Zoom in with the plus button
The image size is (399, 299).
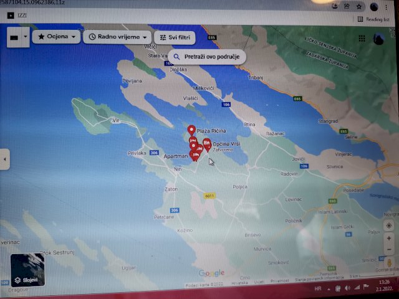tap(389, 238)
